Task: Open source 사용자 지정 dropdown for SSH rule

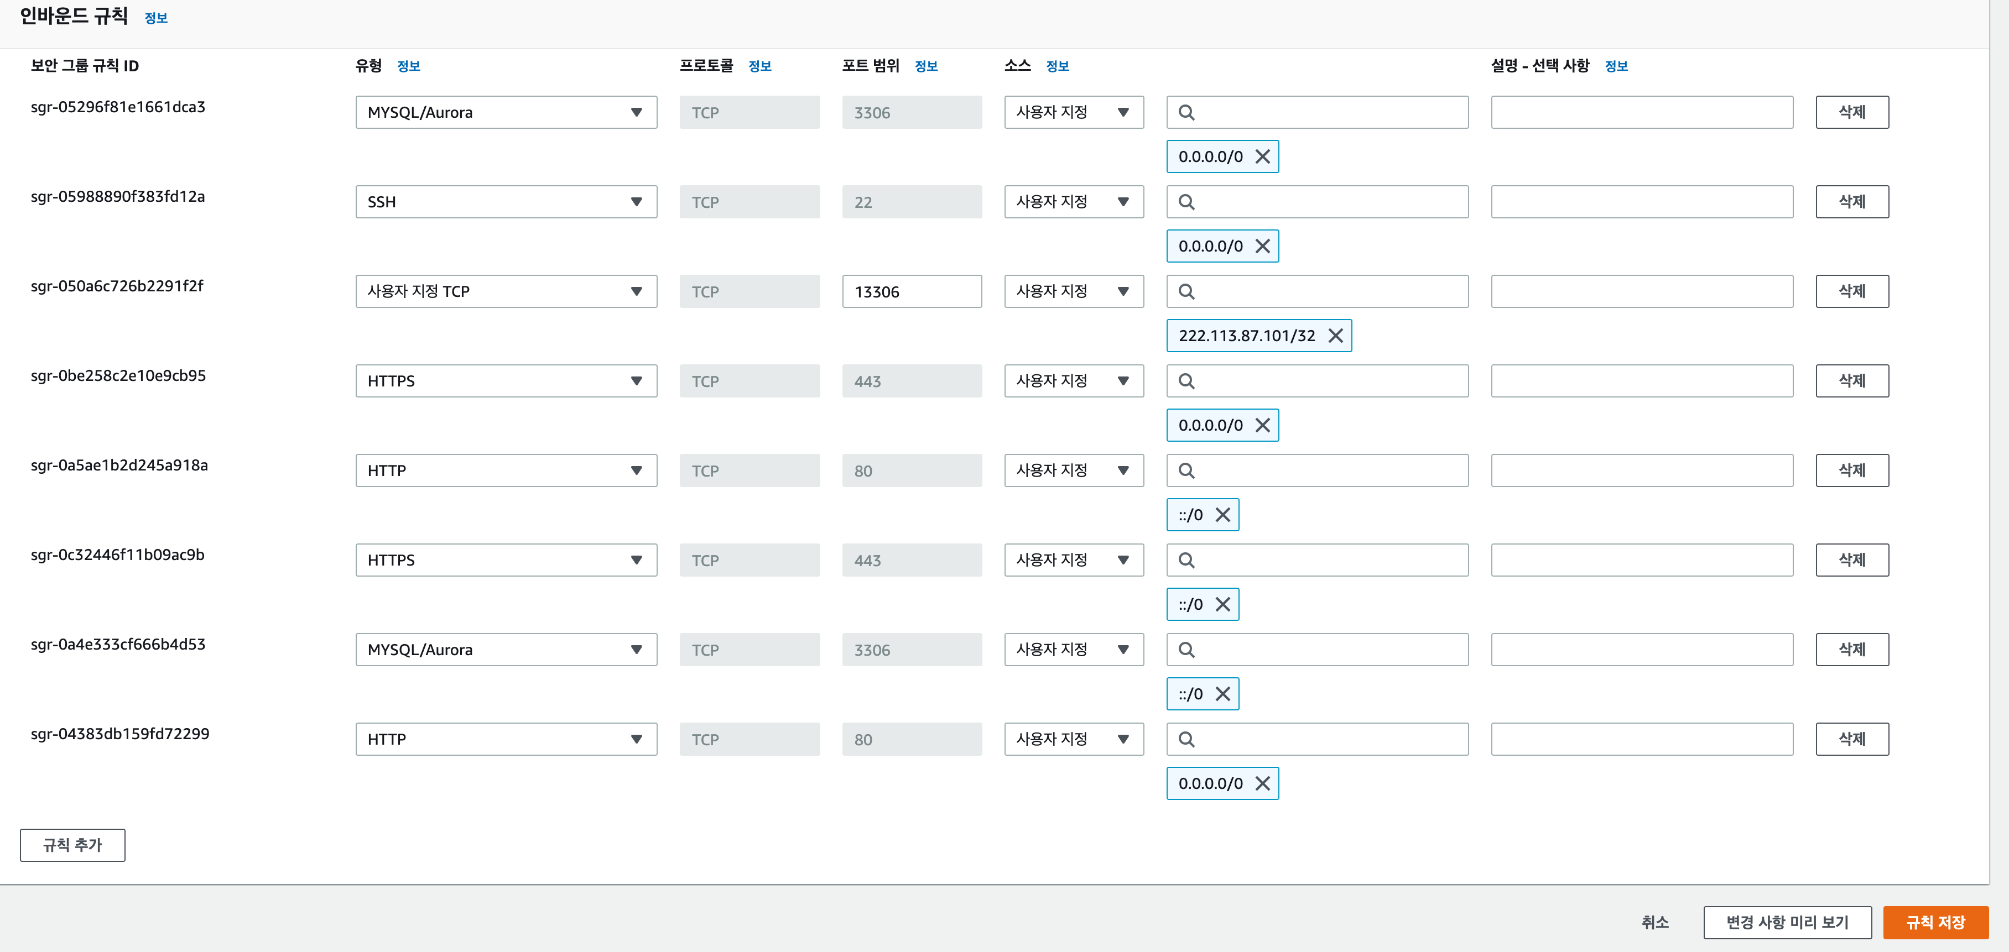Action: coord(1074,202)
